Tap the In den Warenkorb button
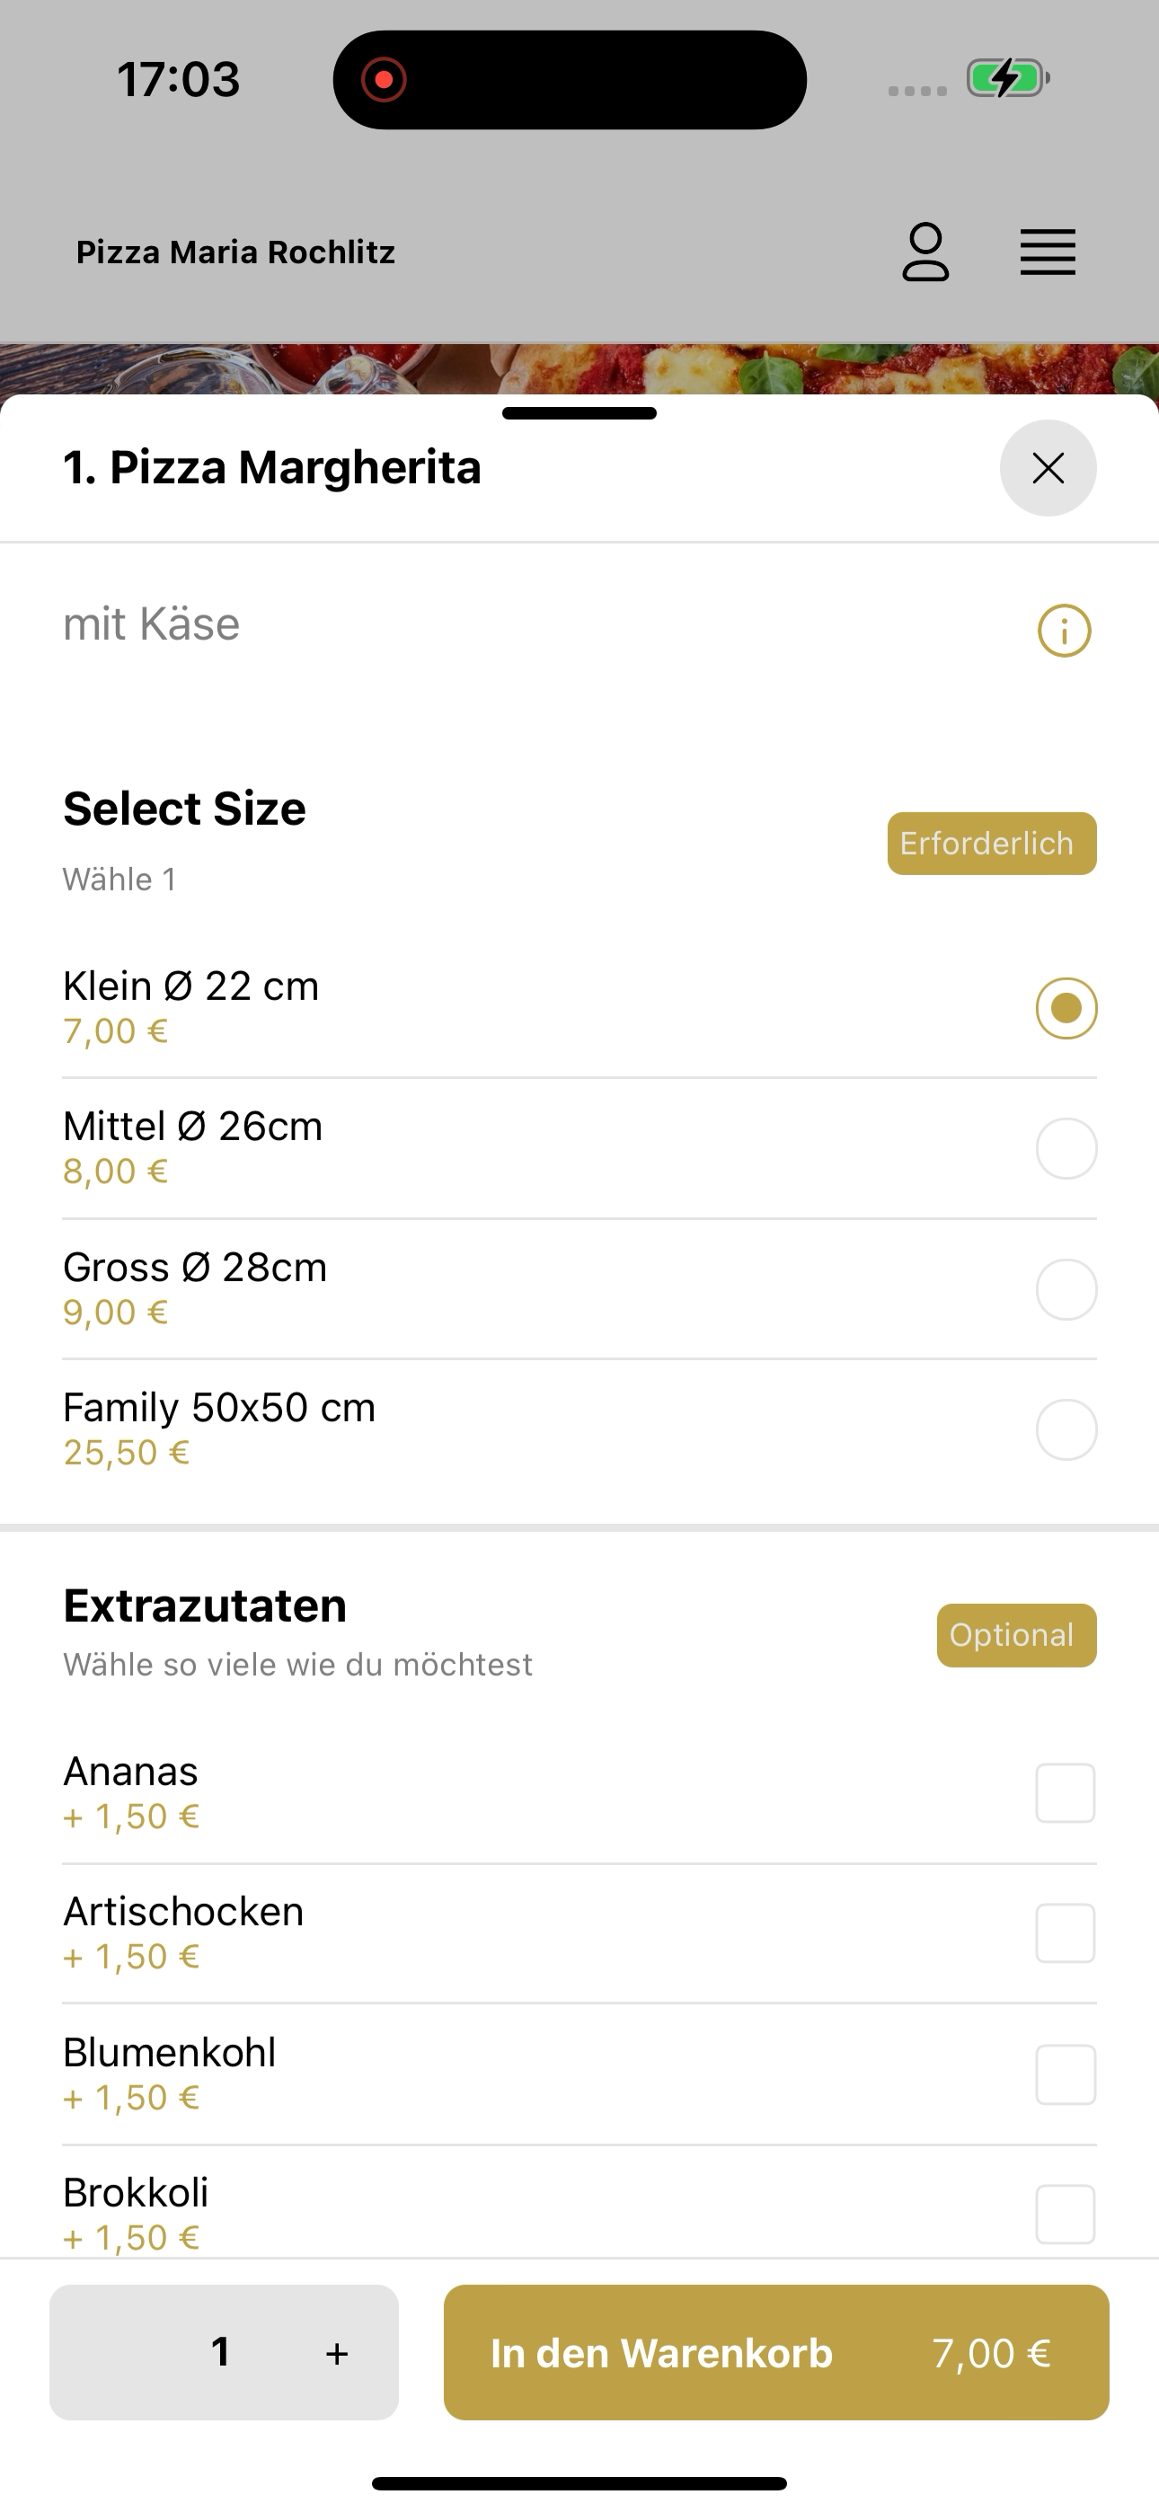The image size is (1159, 2512). coord(775,2352)
